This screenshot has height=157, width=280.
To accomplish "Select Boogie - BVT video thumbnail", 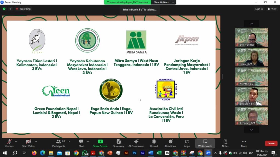I will (252, 96).
